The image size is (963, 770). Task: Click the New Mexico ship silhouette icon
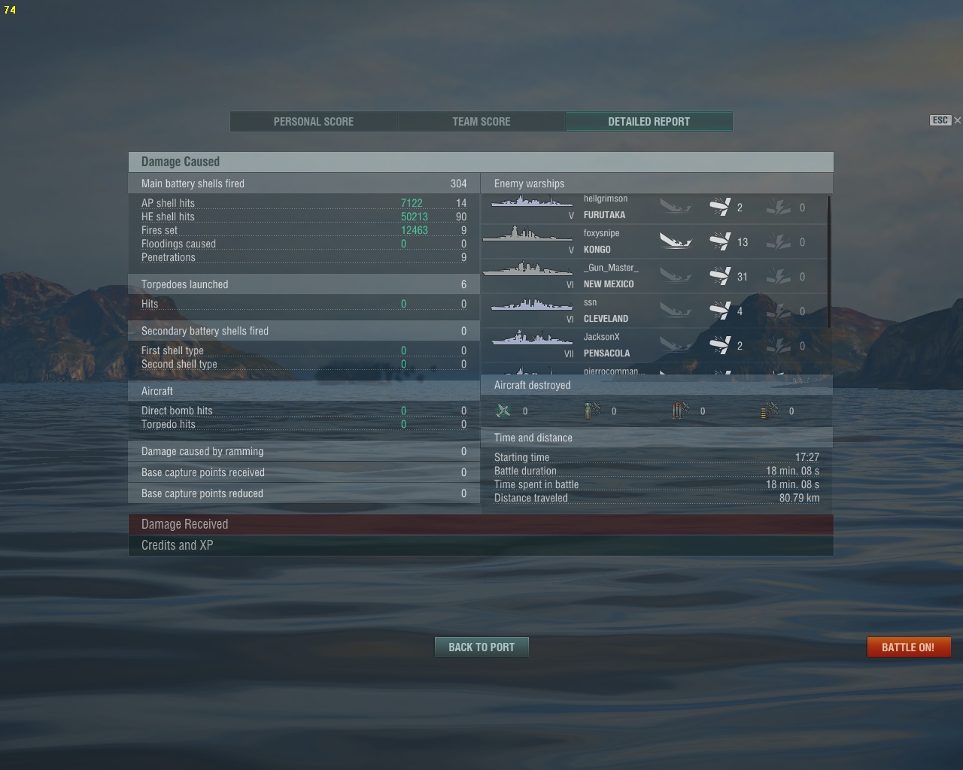[x=527, y=269]
